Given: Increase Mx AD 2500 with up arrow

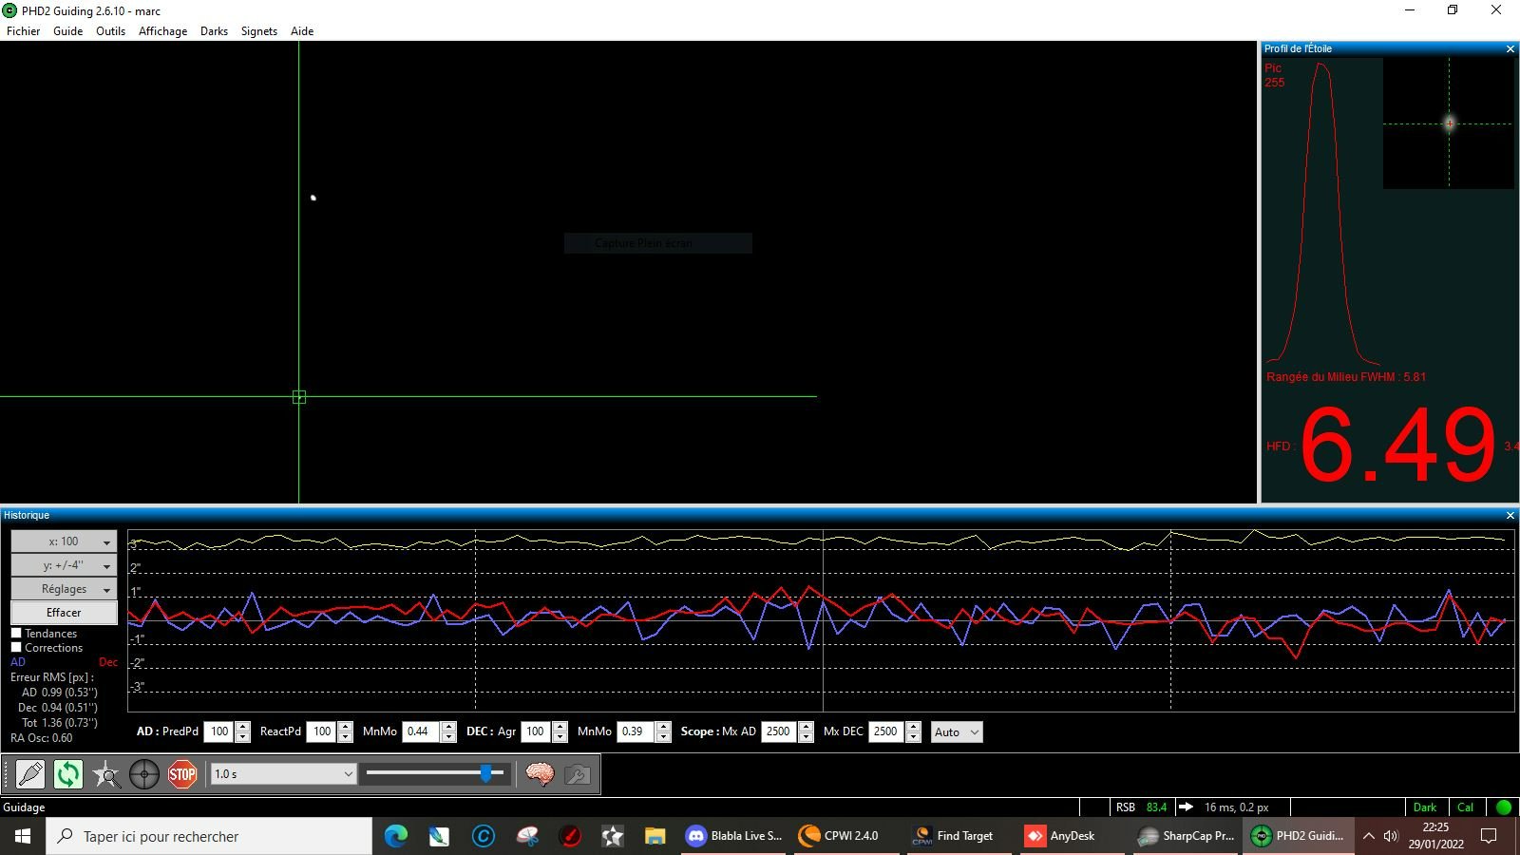Looking at the screenshot, I should [807, 727].
